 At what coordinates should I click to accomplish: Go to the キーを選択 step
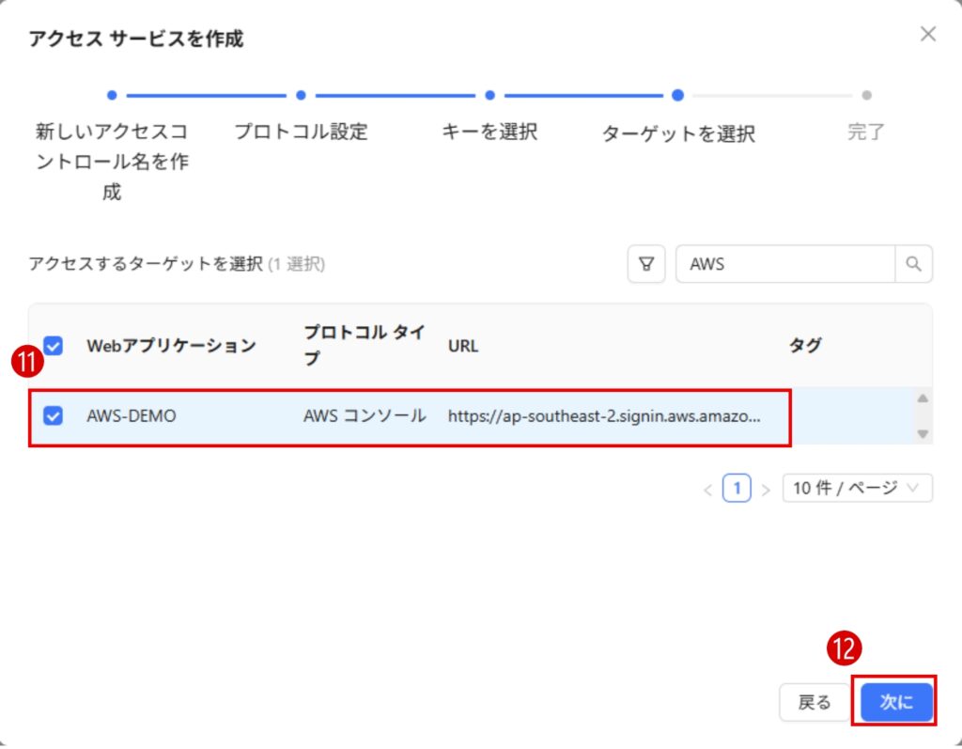pyautogui.click(x=489, y=95)
